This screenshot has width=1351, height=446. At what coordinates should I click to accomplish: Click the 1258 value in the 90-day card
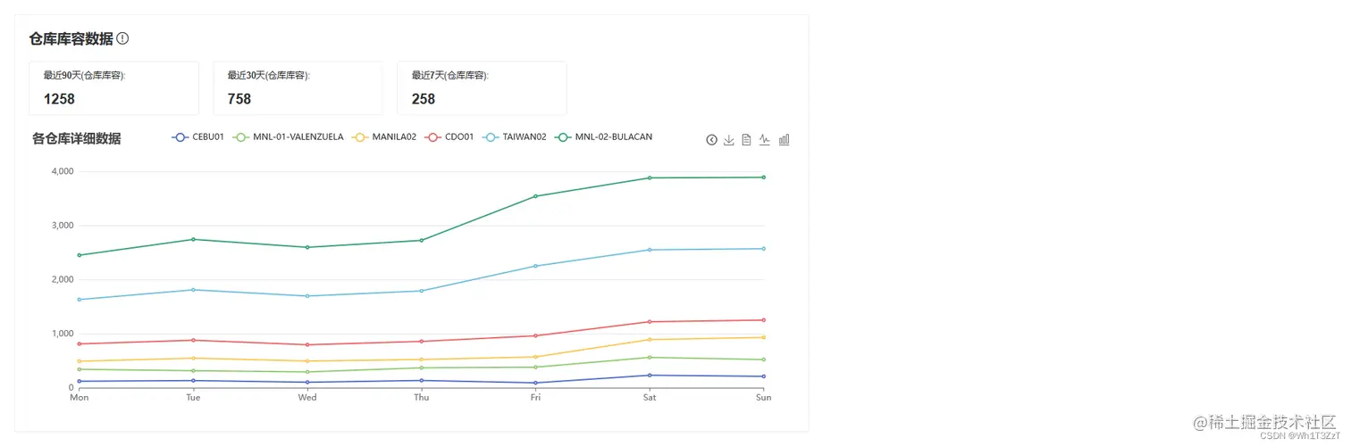pyautogui.click(x=59, y=99)
